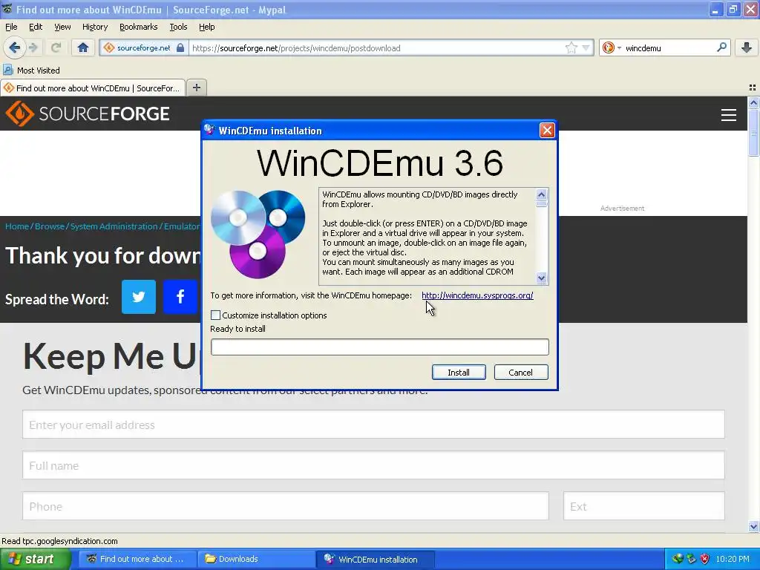Click the red shield security tray icon
The height and width of the screenshot is (570, 760).
click(705, 559)
